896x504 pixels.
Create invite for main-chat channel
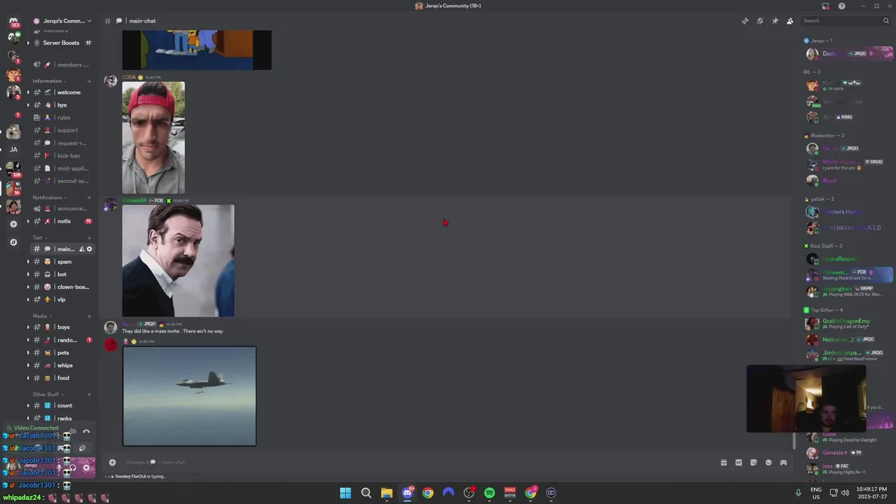coord(81,249)
